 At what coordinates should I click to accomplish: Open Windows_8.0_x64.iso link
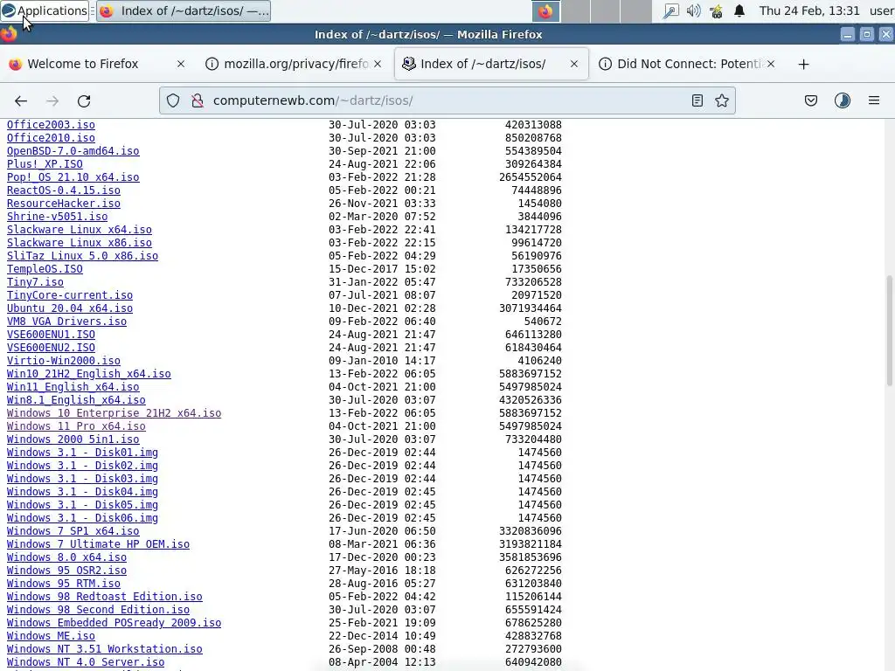click(x=66, y=558)
